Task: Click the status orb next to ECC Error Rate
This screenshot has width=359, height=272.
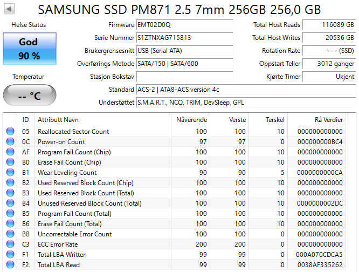Action: (x=10, y=244)
